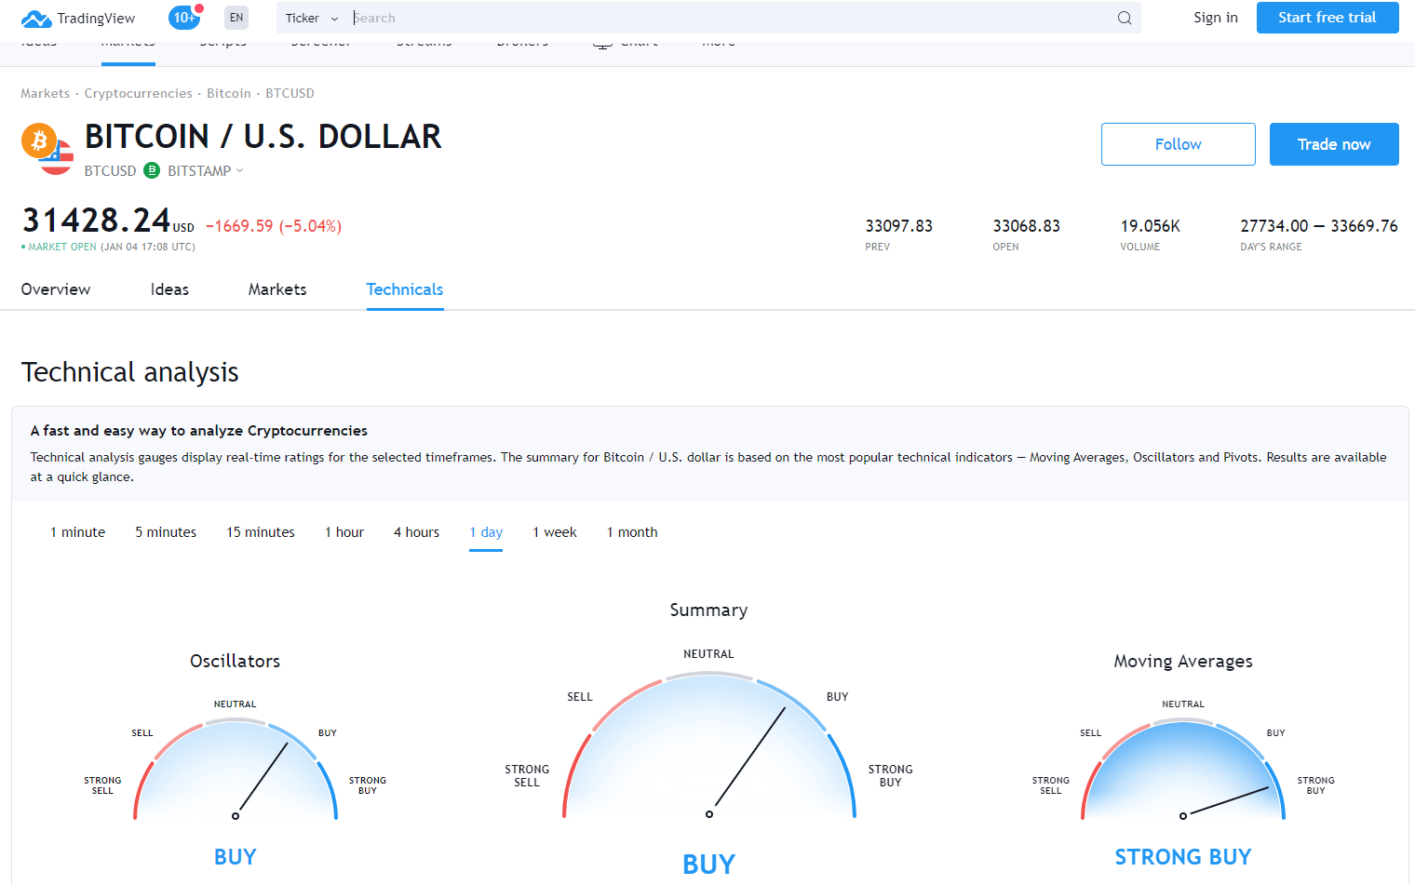Switch to the Overview tab
The image size is (1415, 885).
56,289
